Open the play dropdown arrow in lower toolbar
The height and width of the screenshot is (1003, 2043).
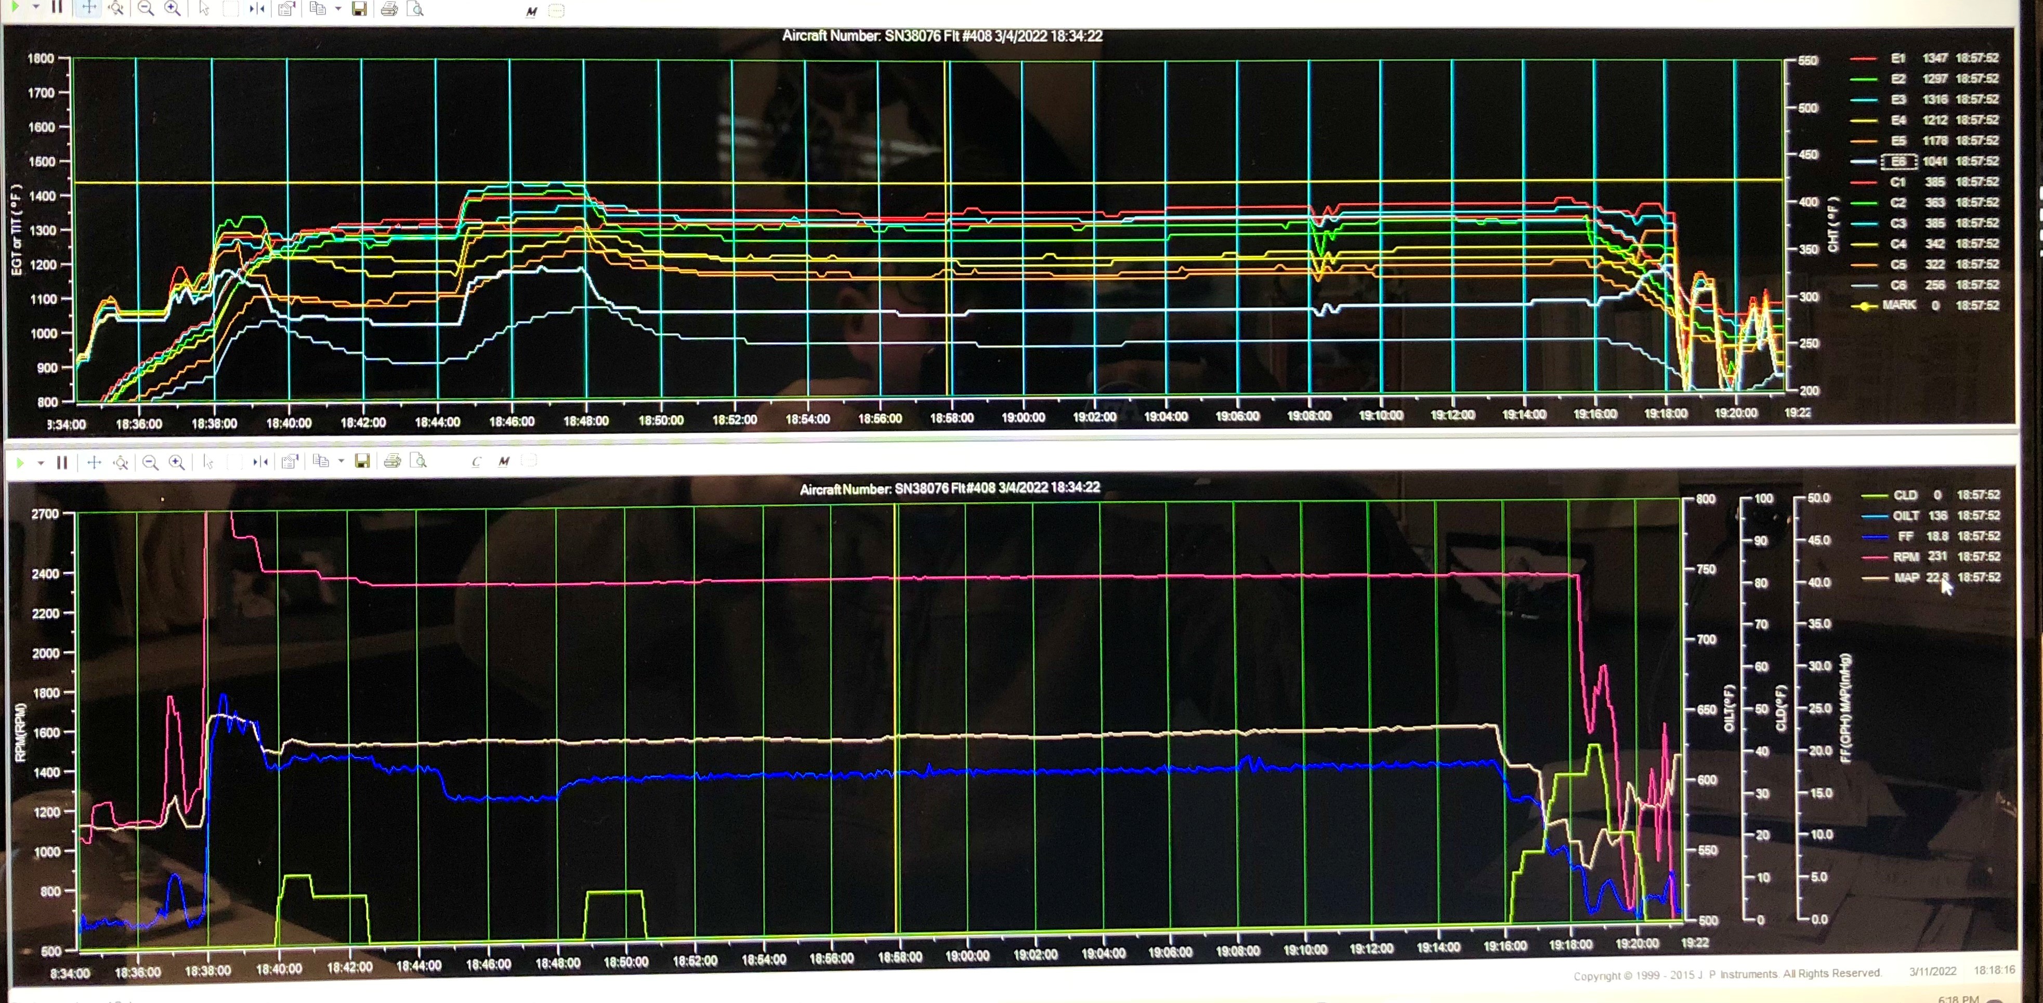click(41, 463)
